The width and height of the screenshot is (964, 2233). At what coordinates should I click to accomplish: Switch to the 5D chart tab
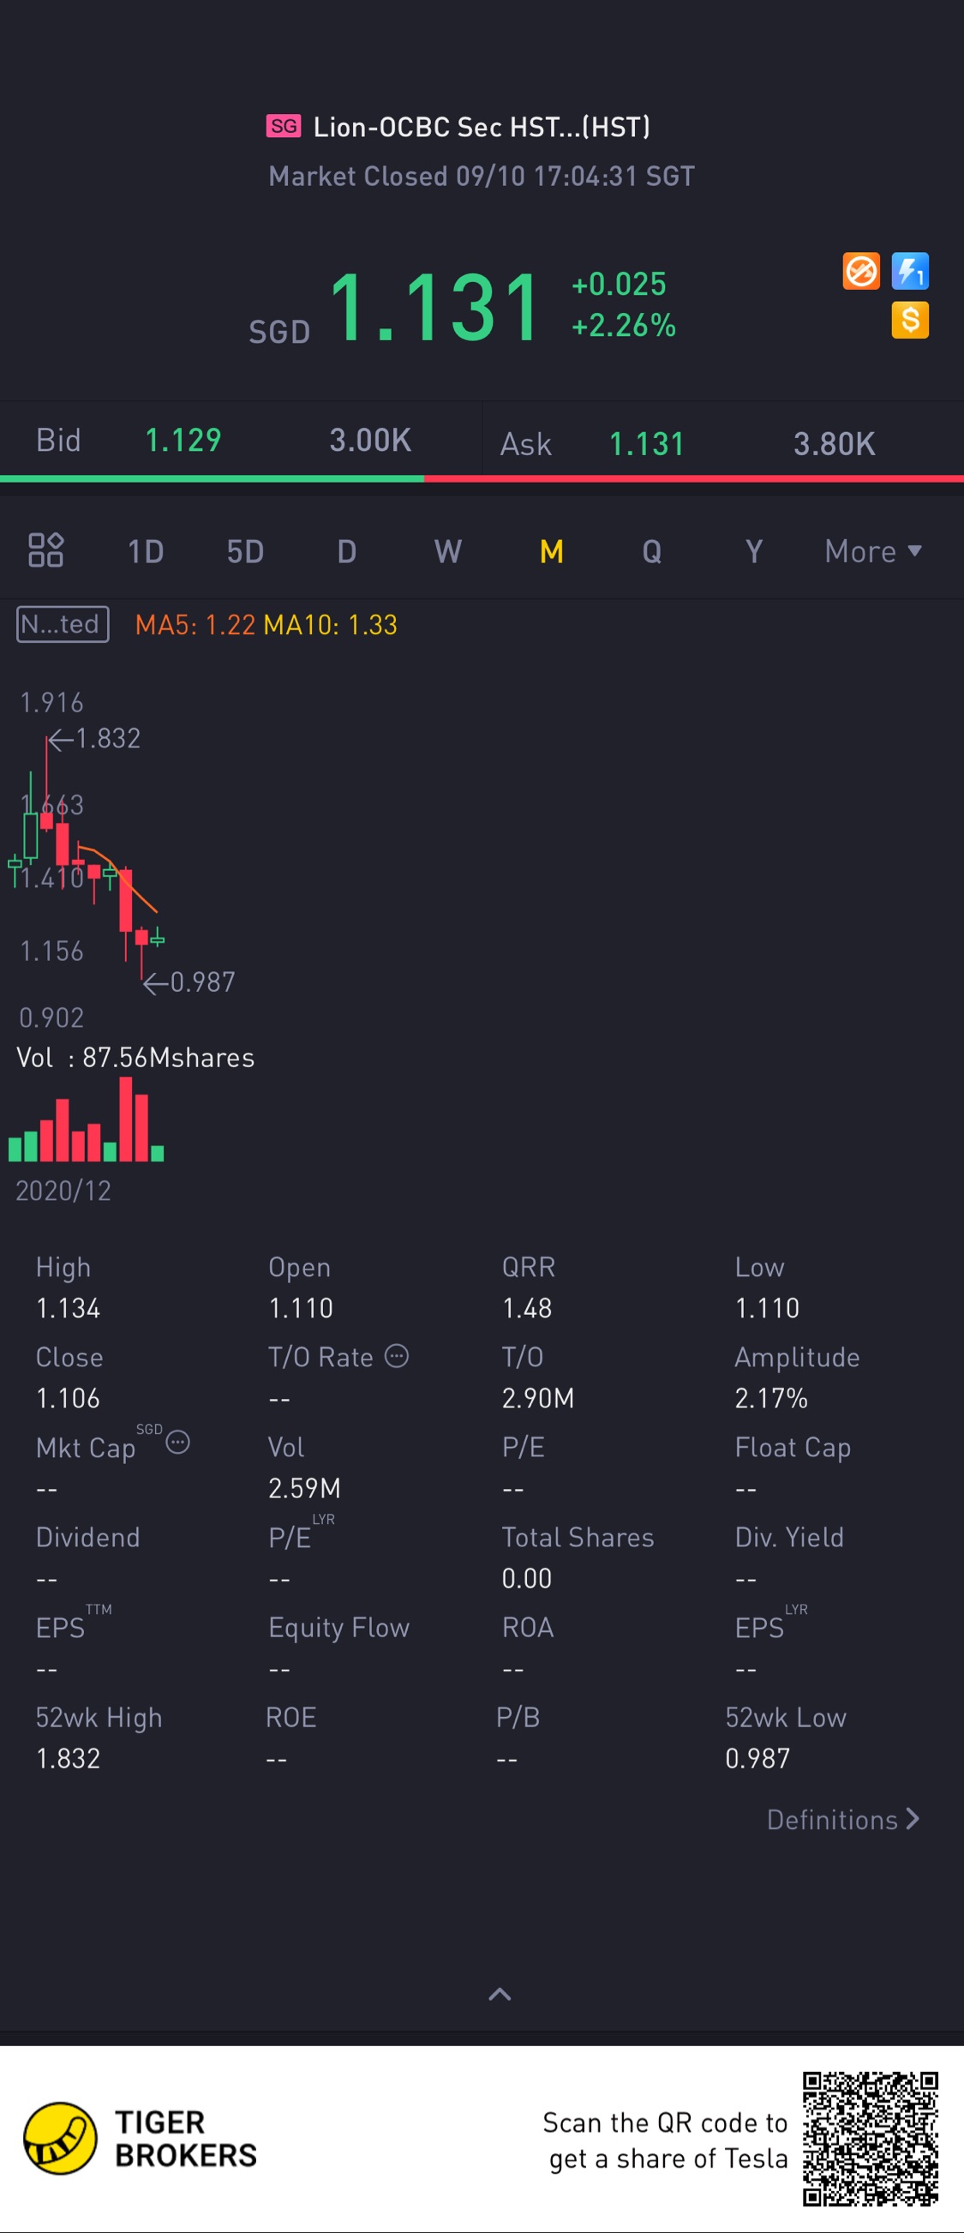[x=245, y=551]
